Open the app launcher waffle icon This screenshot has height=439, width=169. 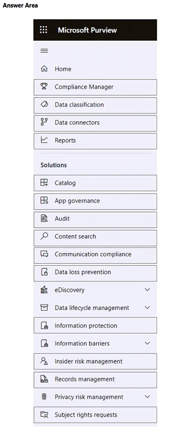(44, 30)
